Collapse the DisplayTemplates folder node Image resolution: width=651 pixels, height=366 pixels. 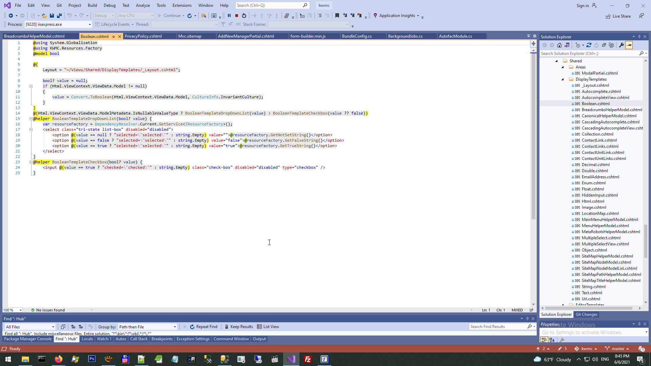coord(563,79)
